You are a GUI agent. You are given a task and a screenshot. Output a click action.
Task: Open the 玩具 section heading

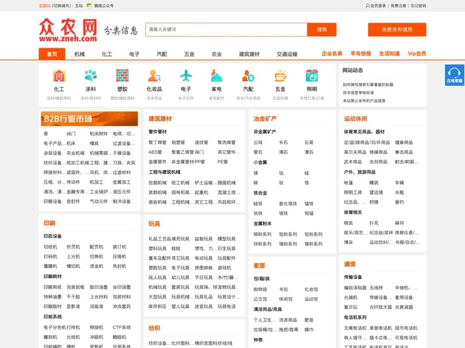pyautogui.click(x=154, y=224)
